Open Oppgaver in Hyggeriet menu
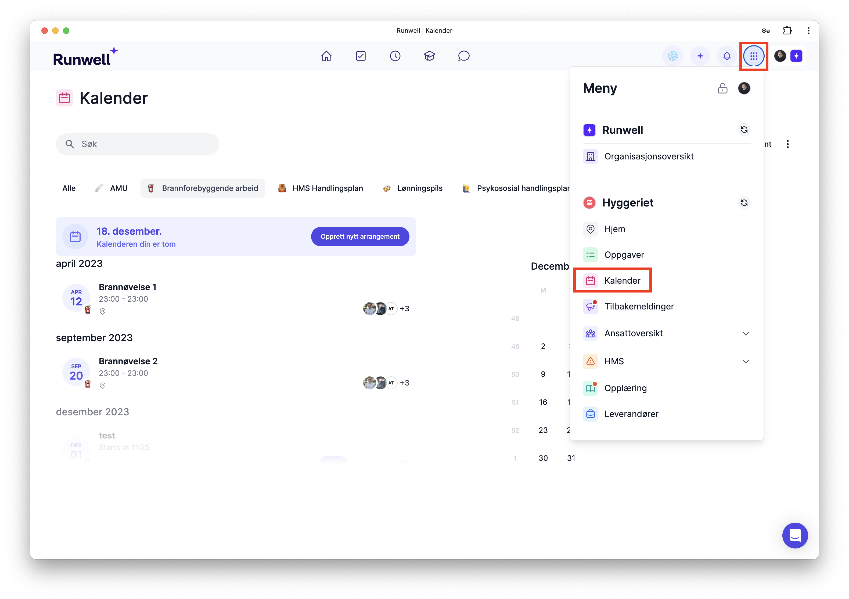Image resolution: width=849 pixels, height=599 pixels. [x=666, y=255]
